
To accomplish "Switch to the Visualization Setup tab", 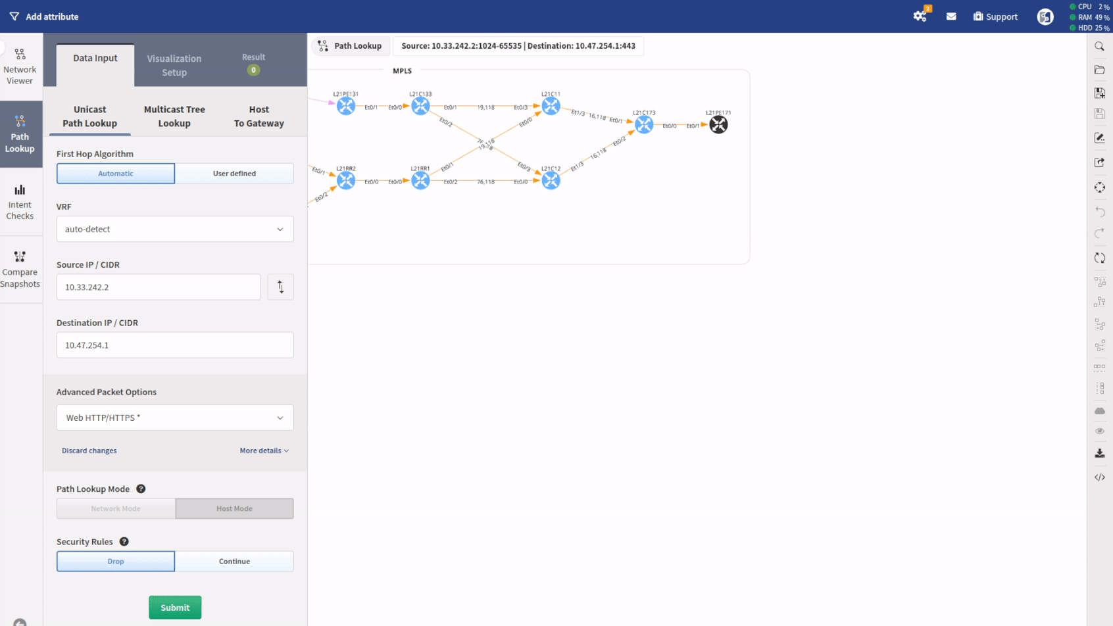I will [x=174, y=65].
